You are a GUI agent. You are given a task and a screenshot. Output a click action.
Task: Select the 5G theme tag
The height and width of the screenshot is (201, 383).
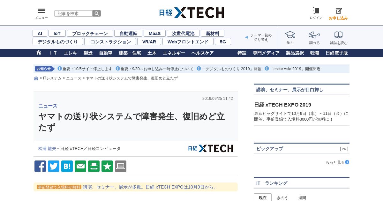[x=223, y=41]
